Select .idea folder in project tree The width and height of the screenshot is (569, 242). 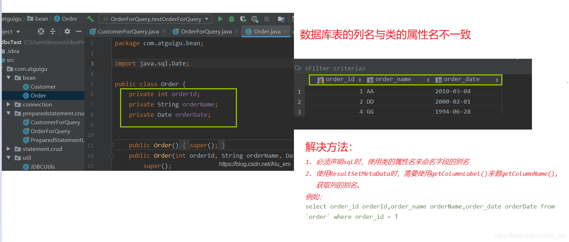tap(13, 51)
